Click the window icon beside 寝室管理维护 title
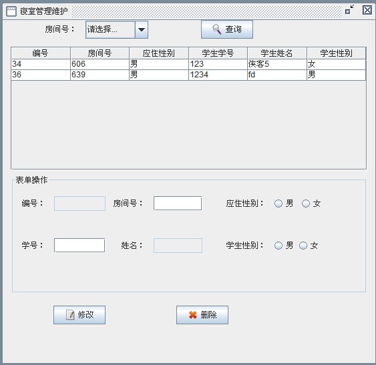The width and height of the screenshot is (376, 365). pyautogui.click(x=11, y=11)
